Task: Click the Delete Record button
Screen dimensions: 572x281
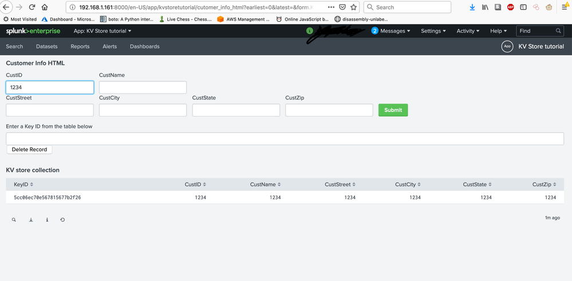Action: (x=29, y=150)
